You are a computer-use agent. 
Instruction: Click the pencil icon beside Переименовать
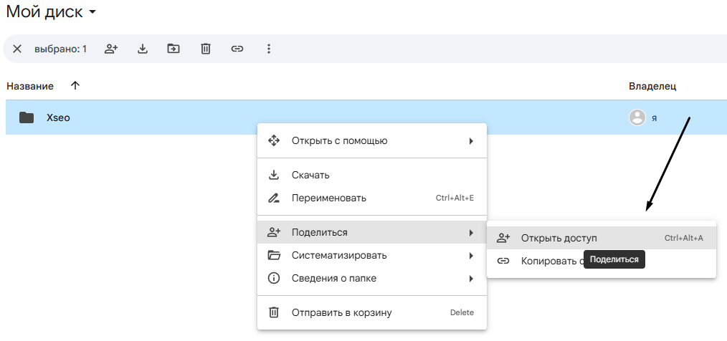point(274,198)
